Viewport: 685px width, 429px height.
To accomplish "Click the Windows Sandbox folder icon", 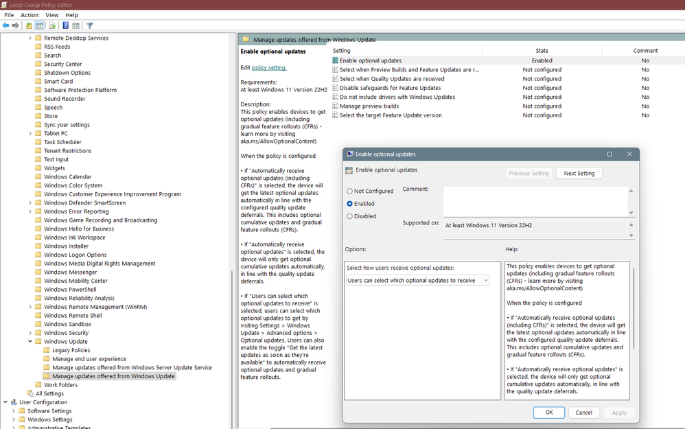I will click(x=38, y=324).
